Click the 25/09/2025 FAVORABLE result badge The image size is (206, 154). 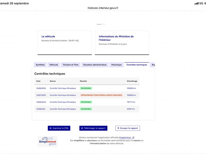pos(86,88)
